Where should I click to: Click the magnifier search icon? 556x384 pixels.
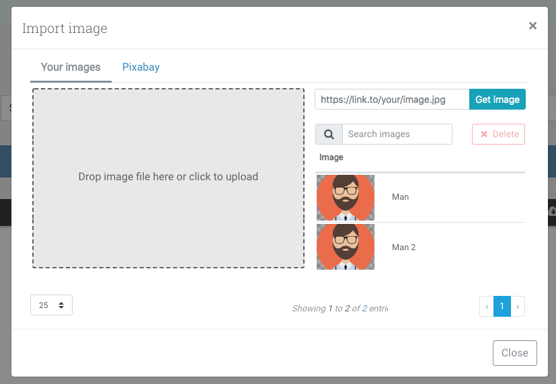point(329,135)
